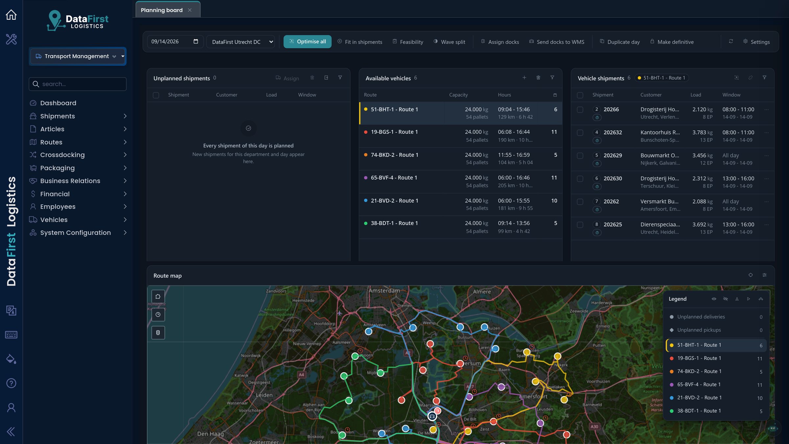The width and height of the screenshot is (789, 444).
Task: Open the keyboard shortcuts icon
Action: tap(11, 334)
